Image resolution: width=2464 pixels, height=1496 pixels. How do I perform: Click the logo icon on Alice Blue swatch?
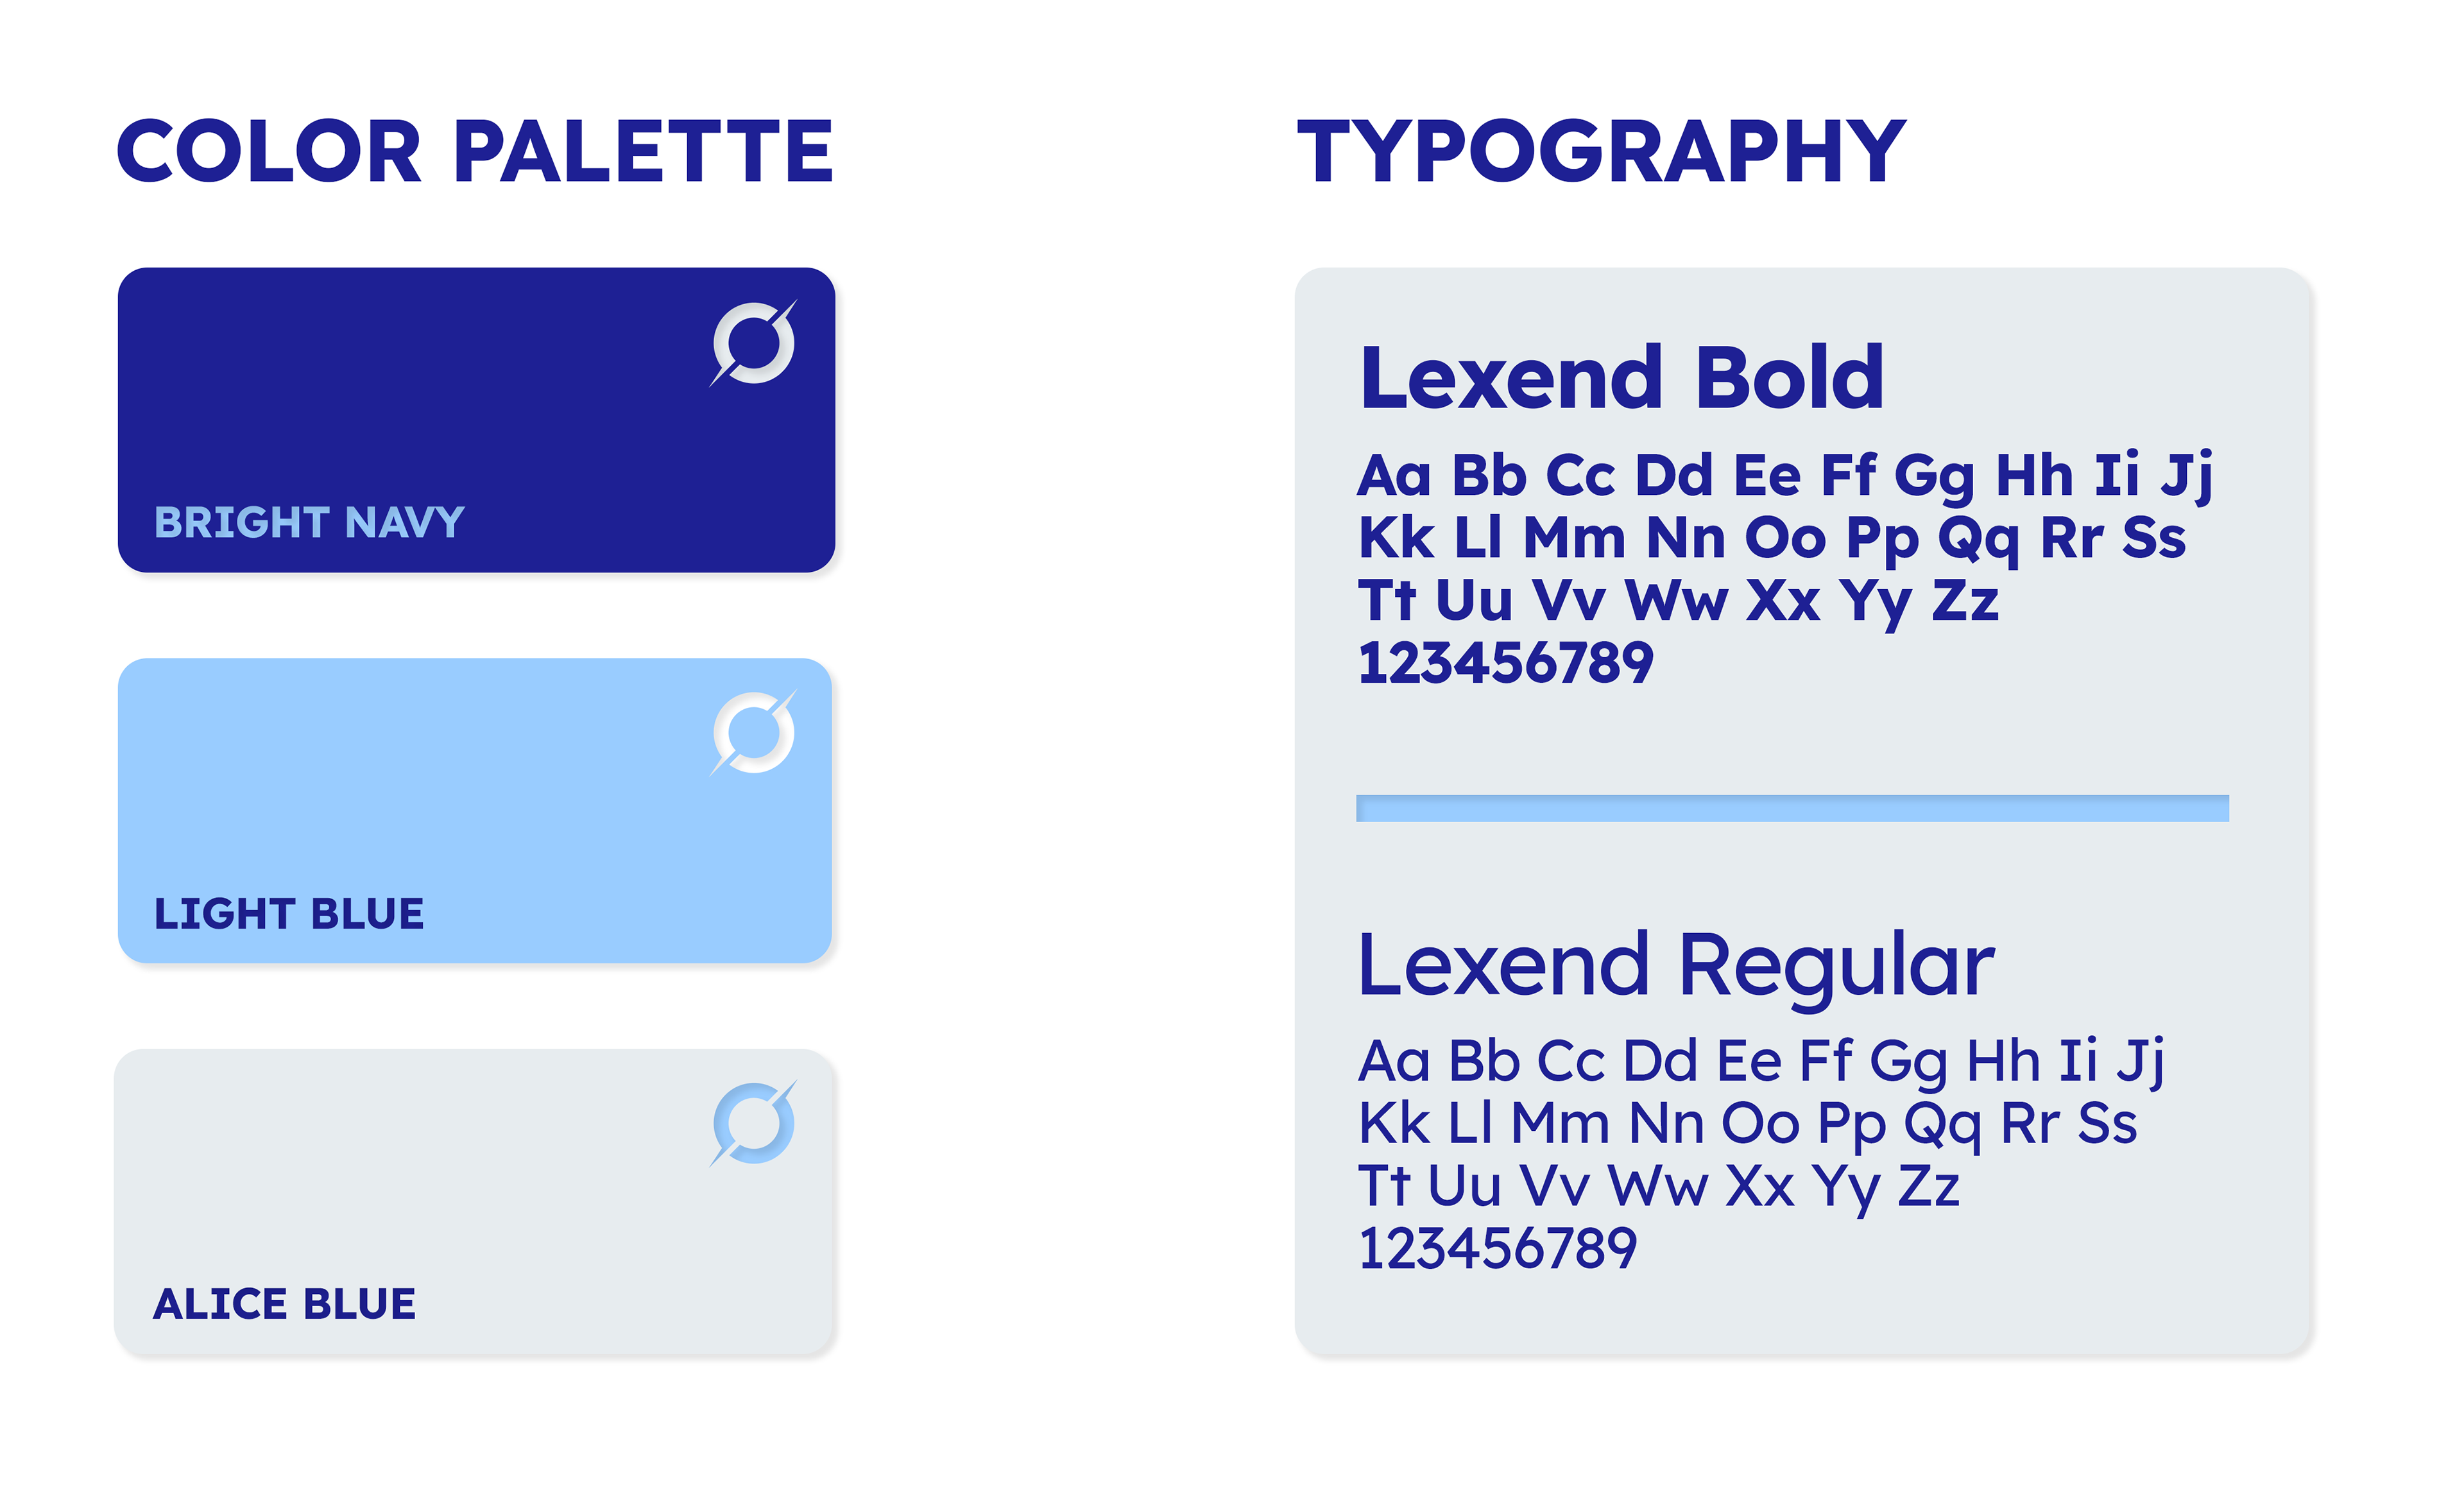tap(754, 1124)
